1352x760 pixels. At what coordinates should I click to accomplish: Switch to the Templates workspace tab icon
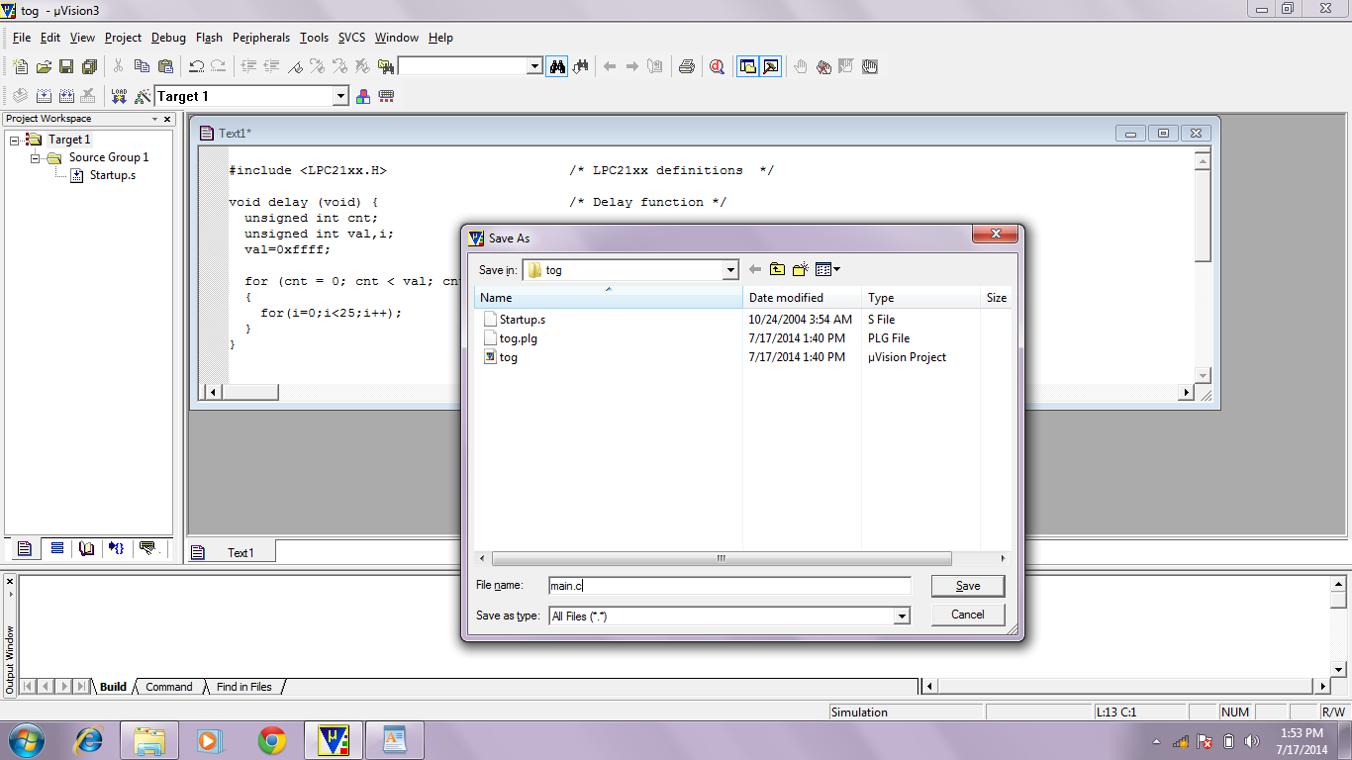[147, 548]
